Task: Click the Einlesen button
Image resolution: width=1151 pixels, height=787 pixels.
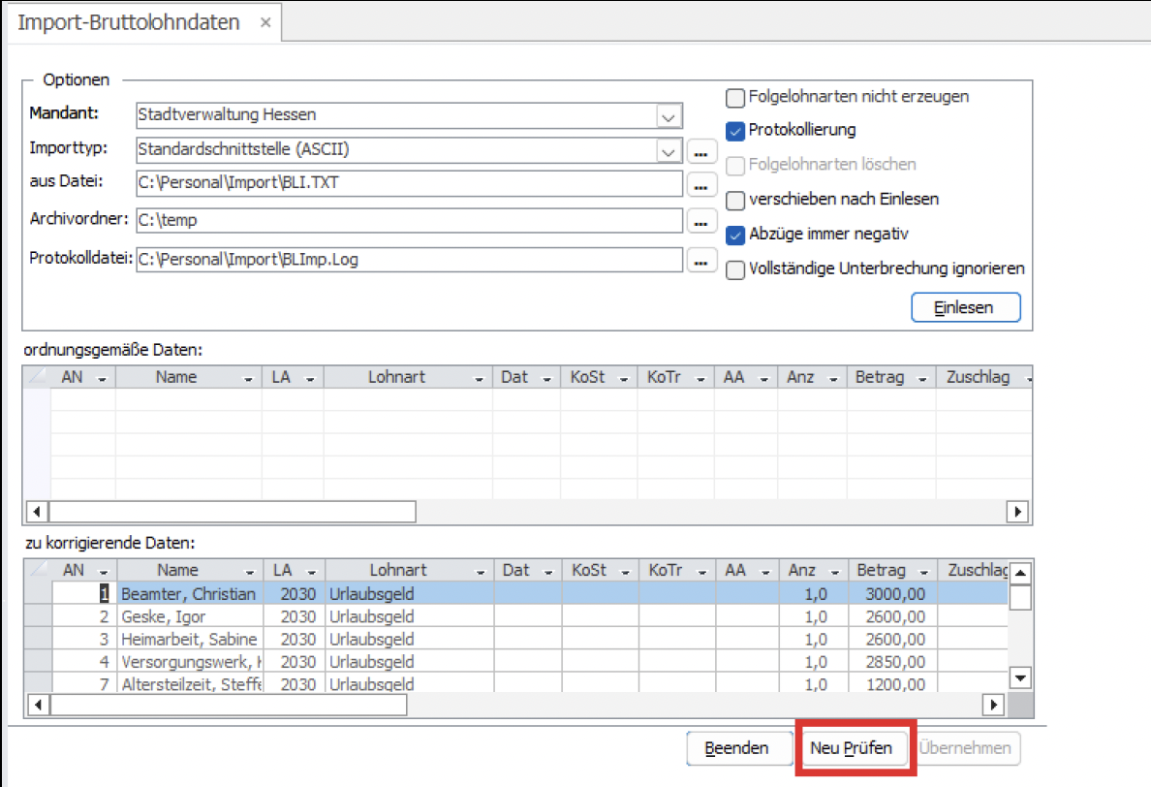Action: 965,307
